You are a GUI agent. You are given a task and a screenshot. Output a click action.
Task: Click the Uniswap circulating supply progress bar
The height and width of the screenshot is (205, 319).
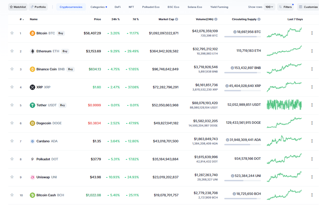click(x=243, y=181)
